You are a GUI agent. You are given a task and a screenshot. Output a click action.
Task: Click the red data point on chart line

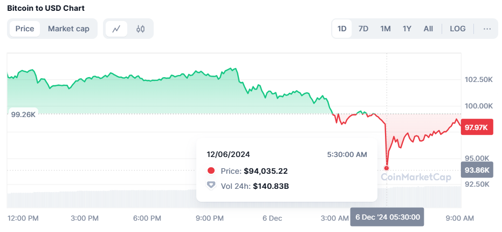click(x=387, y=168)
